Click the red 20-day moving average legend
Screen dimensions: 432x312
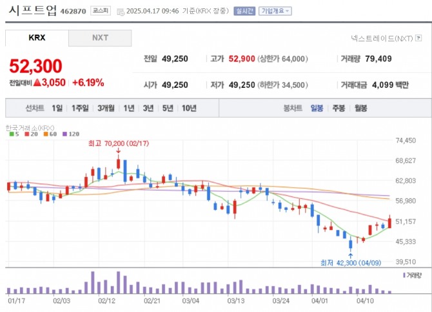[x=31, y=134]
